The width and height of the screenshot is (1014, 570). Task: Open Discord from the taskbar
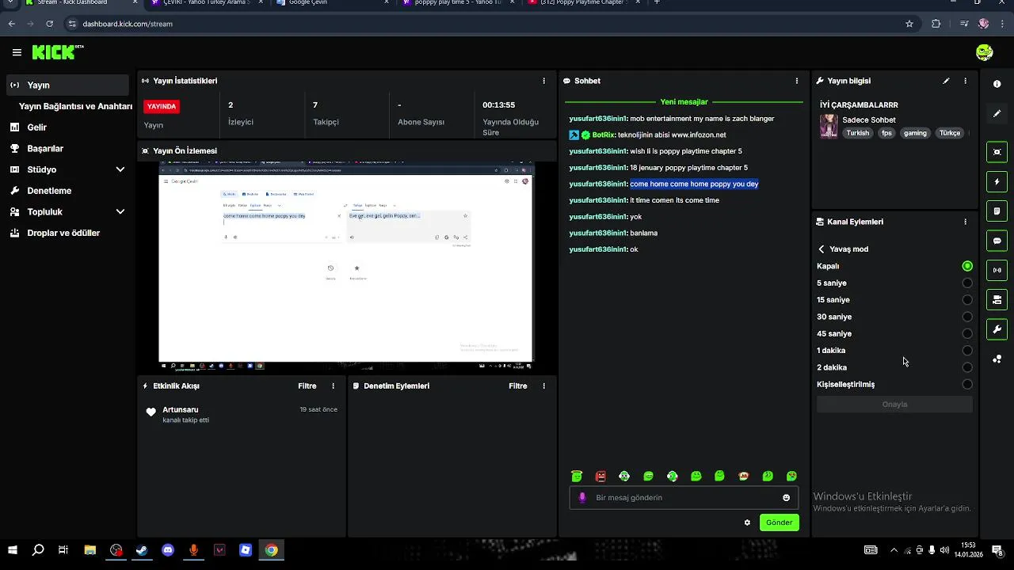168,550
